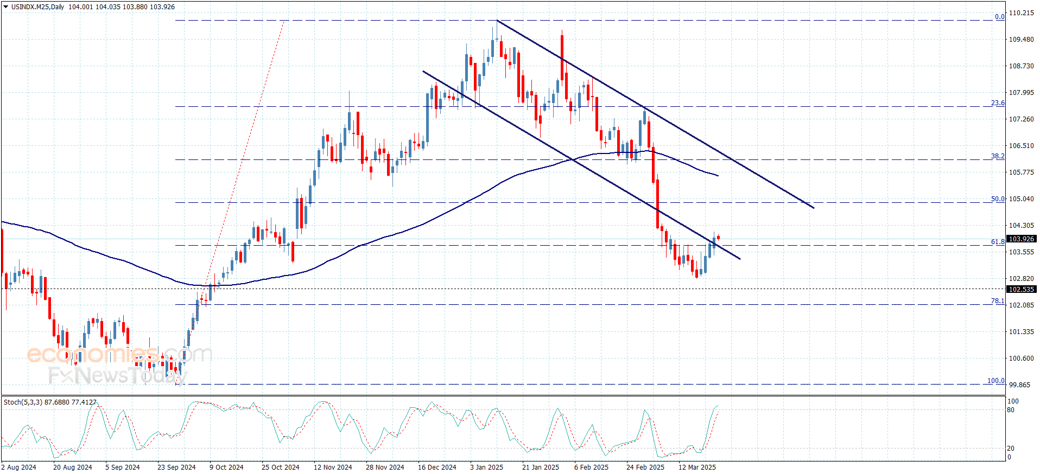
Task: Click the 6 Feb 2025 date label
Action: (x=591, y=467)
